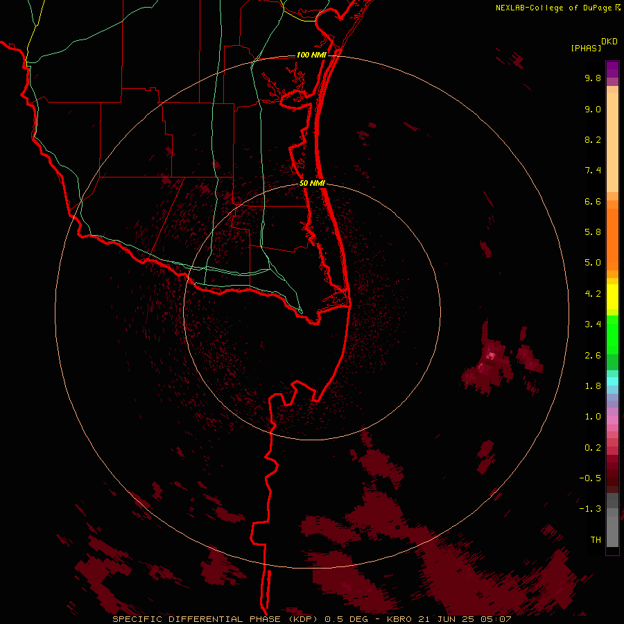This screenshot has width=624, height=624.
Task: Click the 8.2 color scale label
Action: pyautogui.click(x=593, y=139)
